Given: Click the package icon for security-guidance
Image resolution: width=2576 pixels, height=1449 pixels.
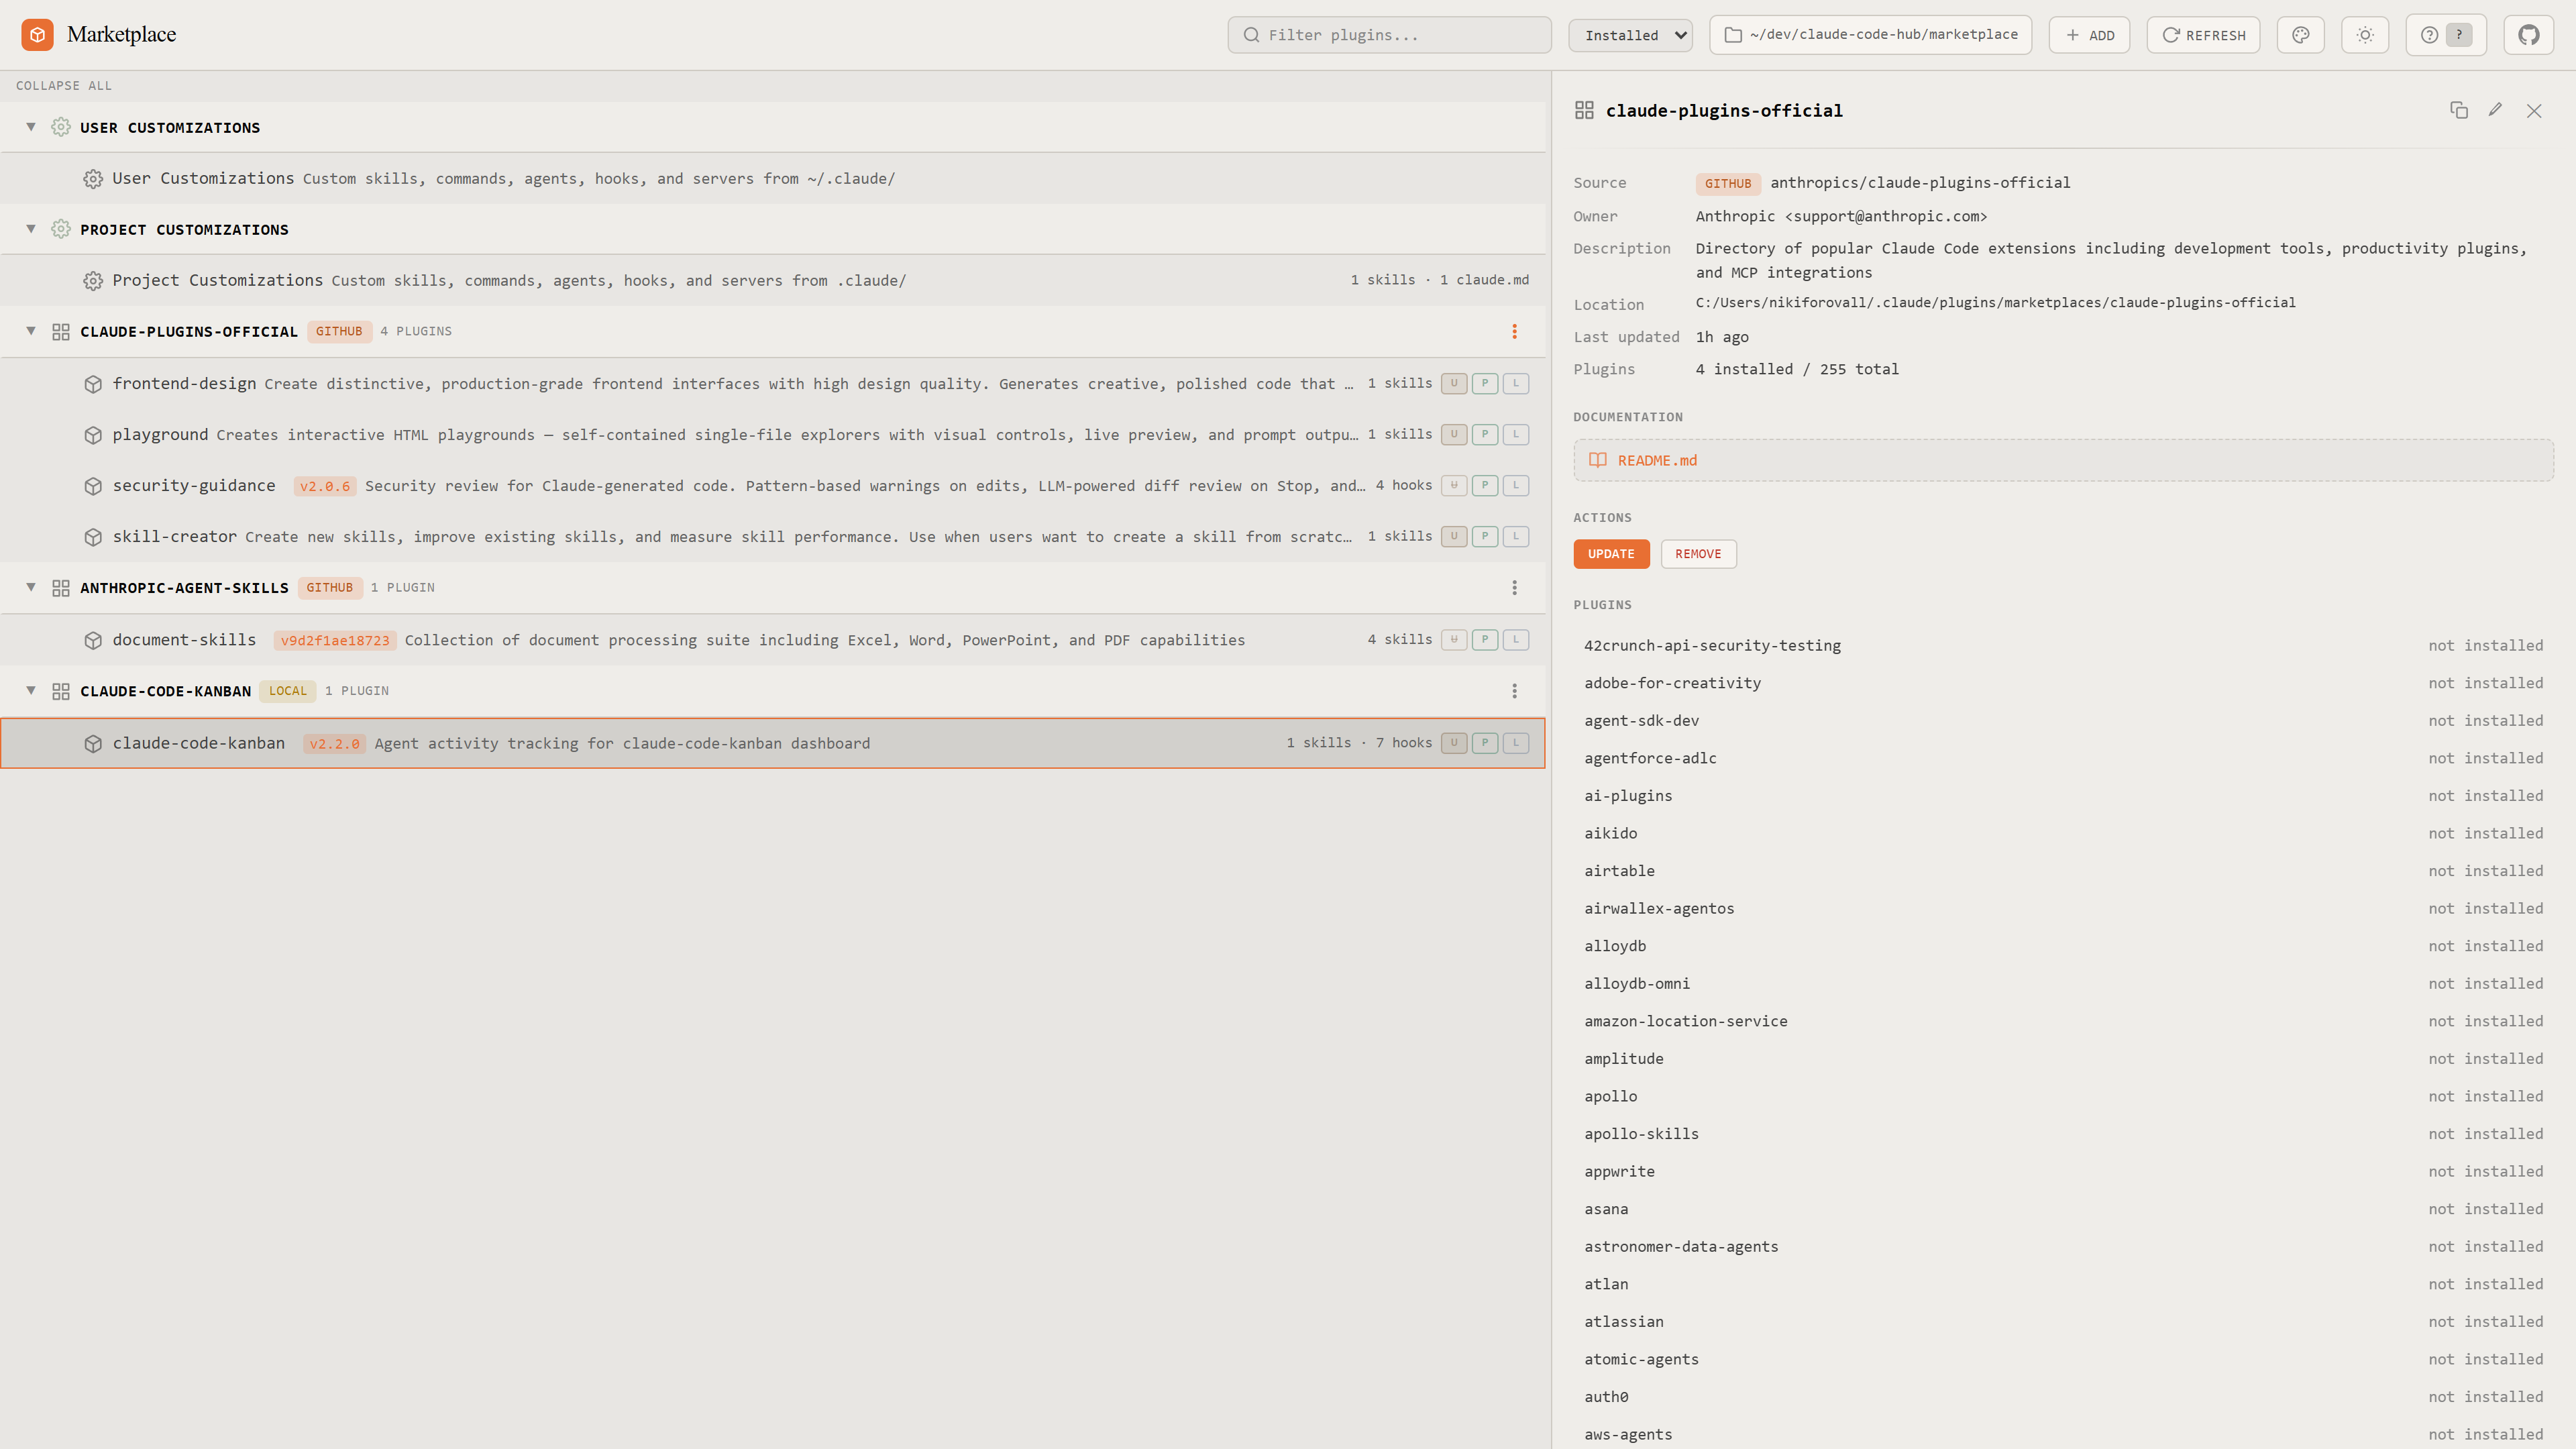Looking at the screenshot, I should (93, 486).
